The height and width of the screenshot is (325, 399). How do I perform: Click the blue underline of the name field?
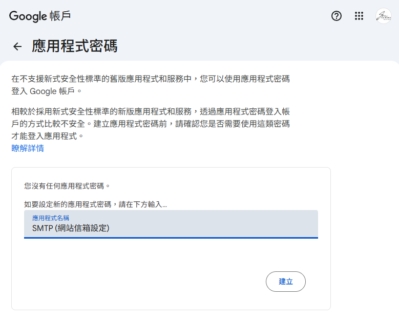tap(171, 238)
